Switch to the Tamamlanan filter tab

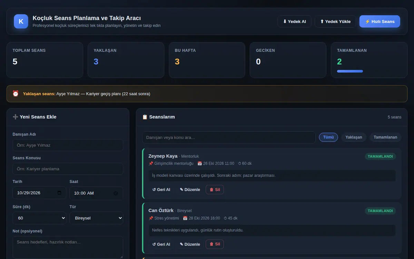385,137
